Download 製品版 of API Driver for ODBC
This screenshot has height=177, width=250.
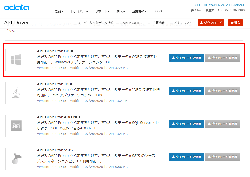click(x=222, y=58)
